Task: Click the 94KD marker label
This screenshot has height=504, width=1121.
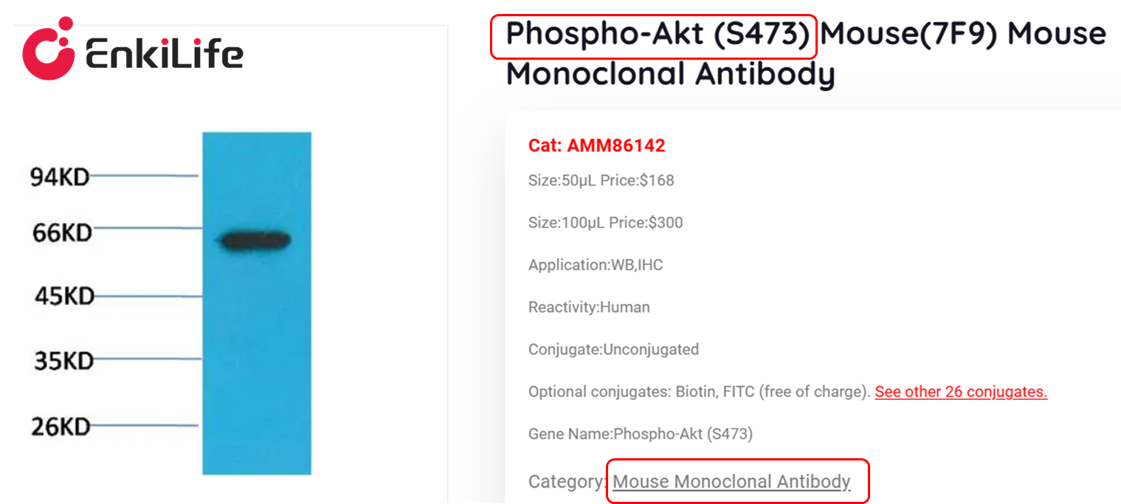Action: click(x=59, y=177)
